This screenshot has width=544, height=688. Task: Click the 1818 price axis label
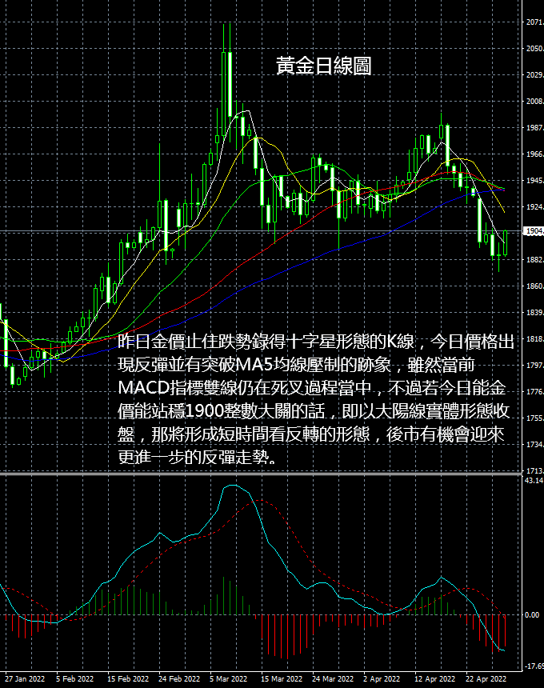pos(534,338)
